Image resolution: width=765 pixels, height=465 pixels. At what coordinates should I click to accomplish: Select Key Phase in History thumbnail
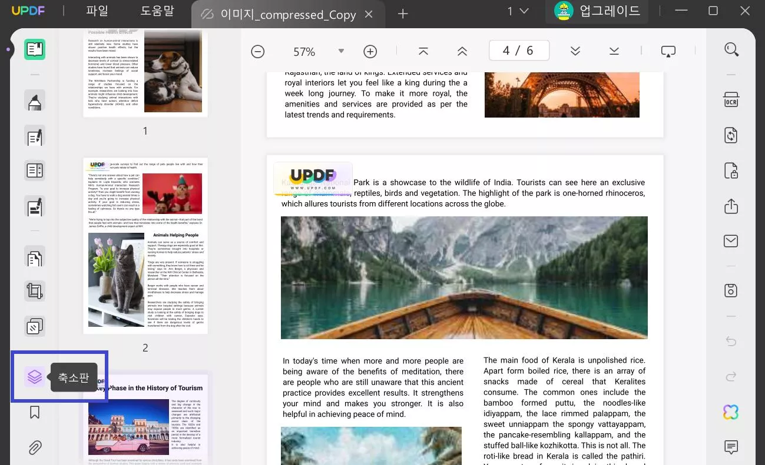pos(145,420)
